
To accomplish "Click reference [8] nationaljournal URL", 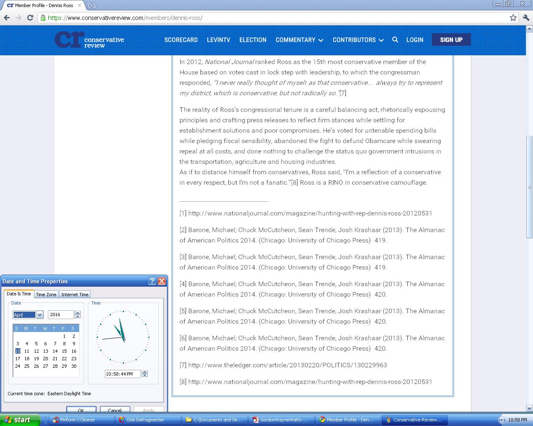I will pyautogui.click(x=310, y=381).
